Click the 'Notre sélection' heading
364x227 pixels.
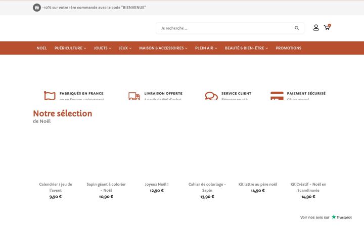63,113
